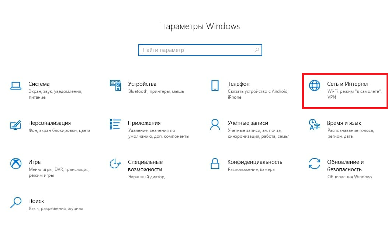388x235 pixels.
Task: Click the padlock icon for Конфиденциальность
Action: point(215,164)
